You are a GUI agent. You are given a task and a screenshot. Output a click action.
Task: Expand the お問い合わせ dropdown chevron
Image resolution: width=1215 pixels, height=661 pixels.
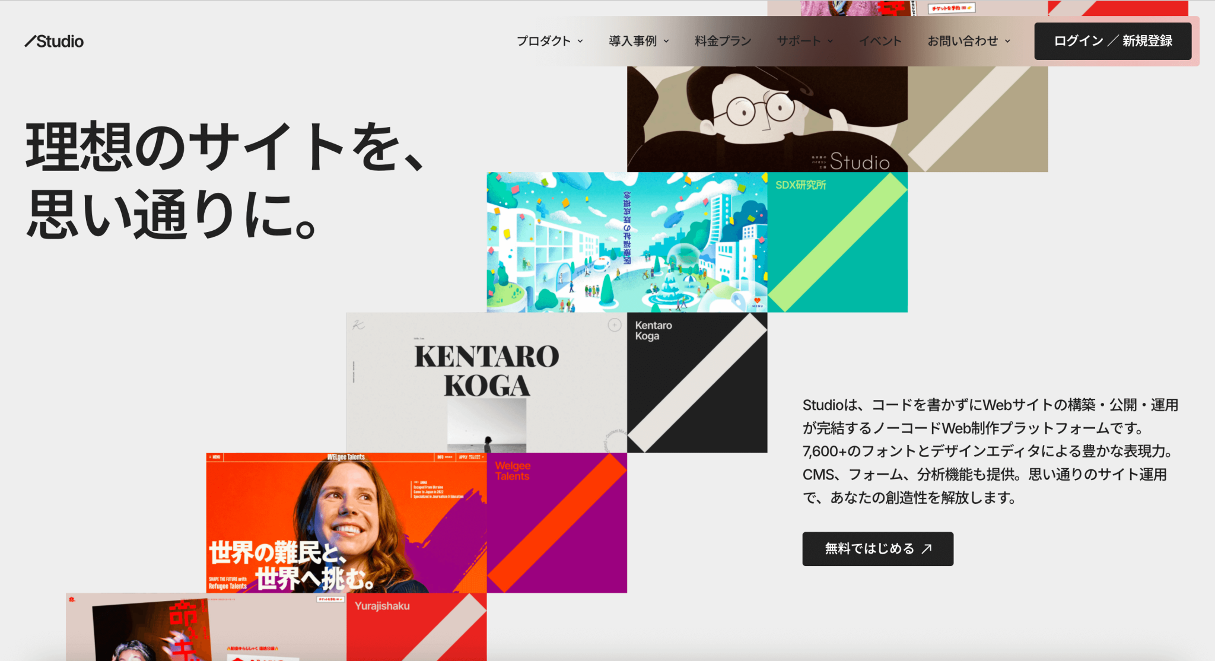point(1007,41)
